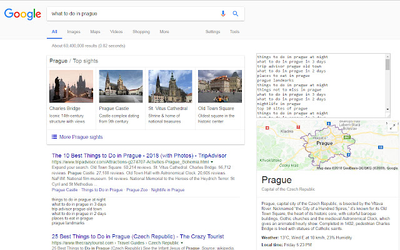This screenshot has height=250, width=400.
Task: Click the Google logo
Action: (x=21, y=13)
